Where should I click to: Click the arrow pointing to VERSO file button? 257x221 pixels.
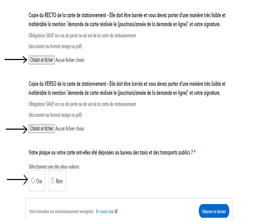(x=17, y=129)
